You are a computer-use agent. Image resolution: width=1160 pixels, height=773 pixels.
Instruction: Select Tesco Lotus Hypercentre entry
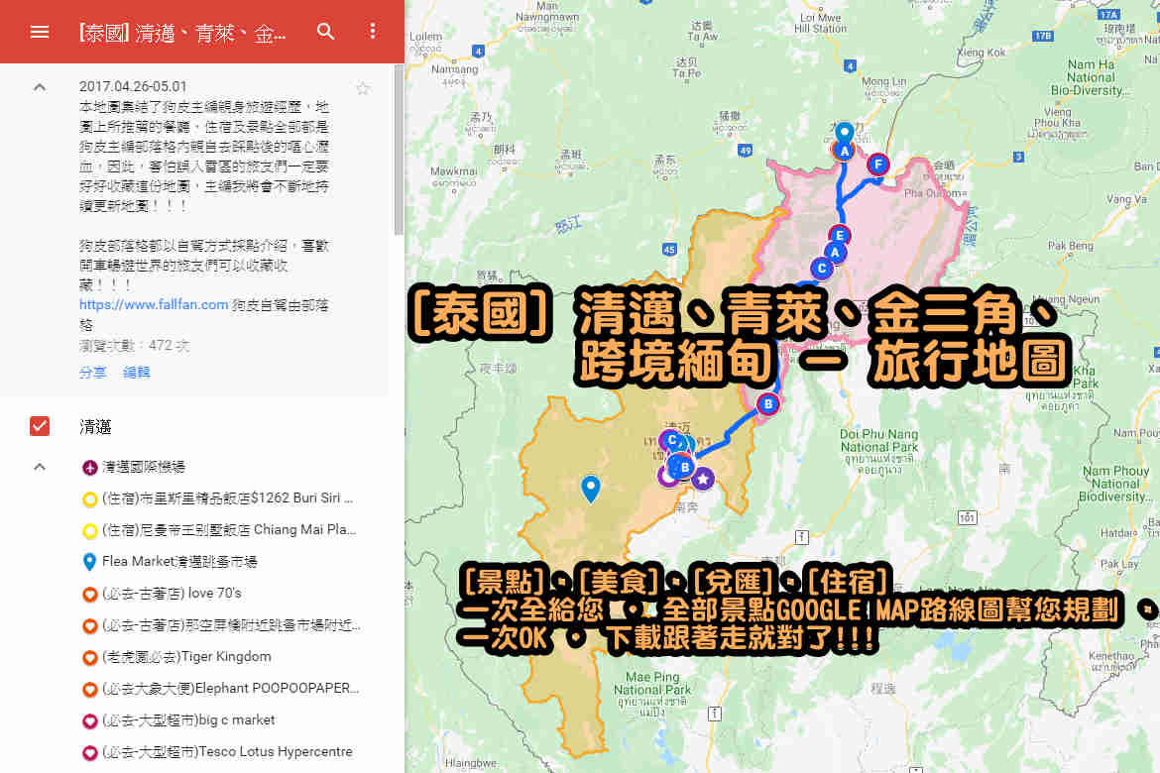(x=226, y=752)
